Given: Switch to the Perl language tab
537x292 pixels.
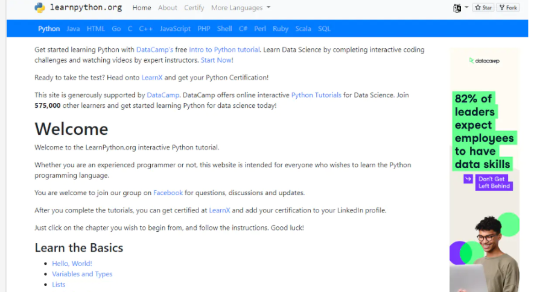Looking at the screenshot, I should click(260, 29).
